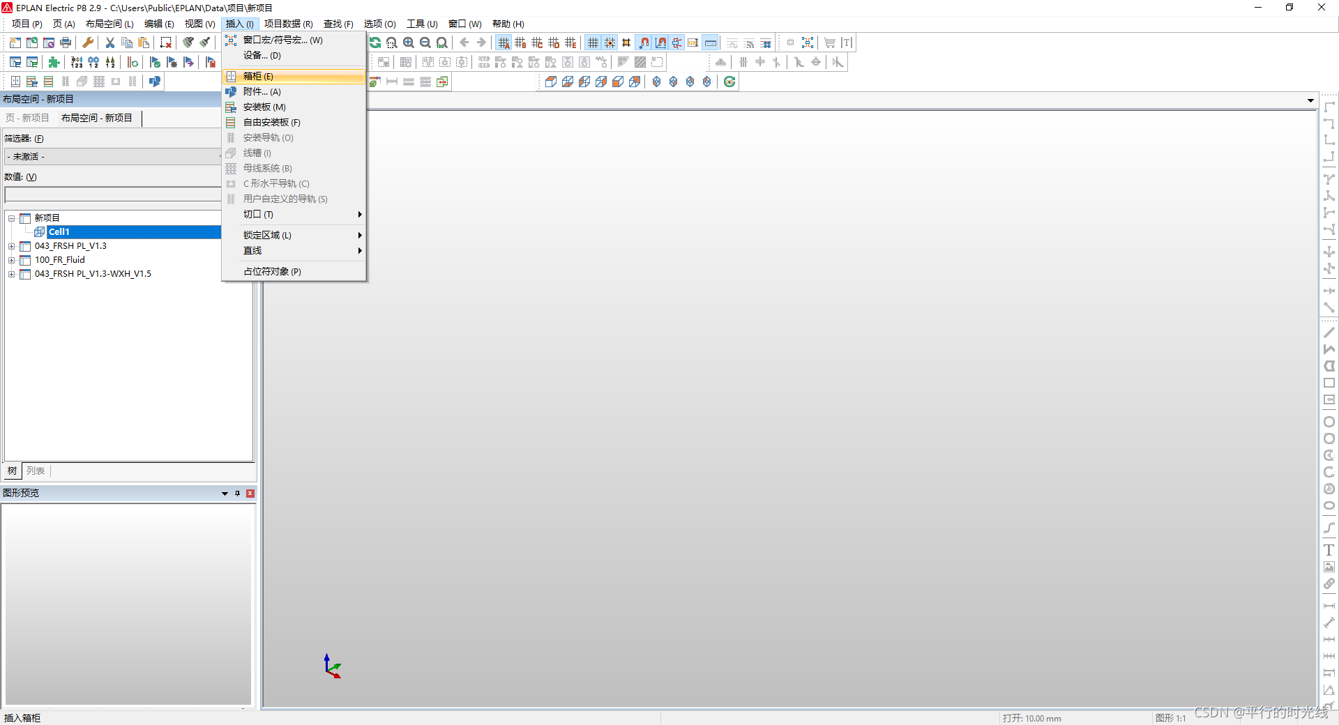Select the rectangle tool in right toolbar
Screen dimensions: 1339x725
click(x=1329, y=383)
